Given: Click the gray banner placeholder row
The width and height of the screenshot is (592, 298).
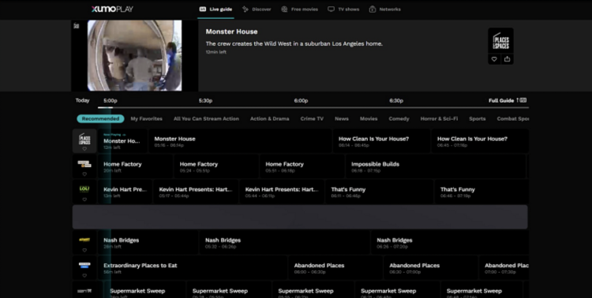Looking at the screenshot, I should pos(300,217).
